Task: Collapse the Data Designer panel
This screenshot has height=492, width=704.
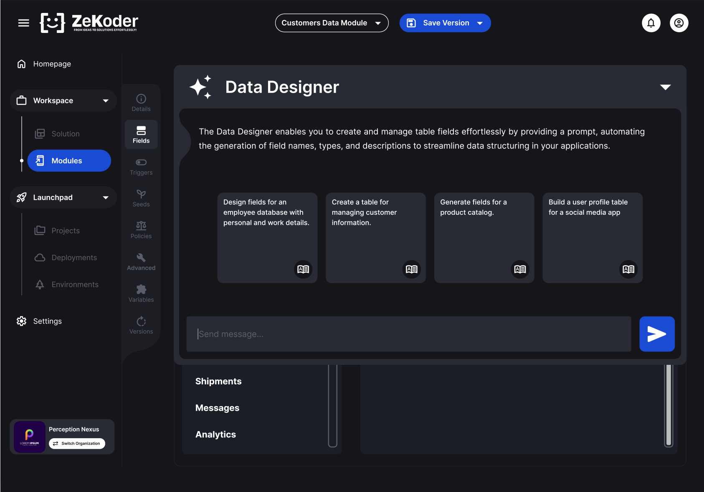Action: tap(666, 87)
